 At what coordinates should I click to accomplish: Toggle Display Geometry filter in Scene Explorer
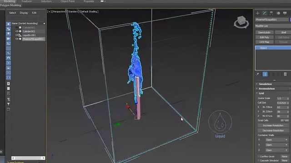click(8, 24)
